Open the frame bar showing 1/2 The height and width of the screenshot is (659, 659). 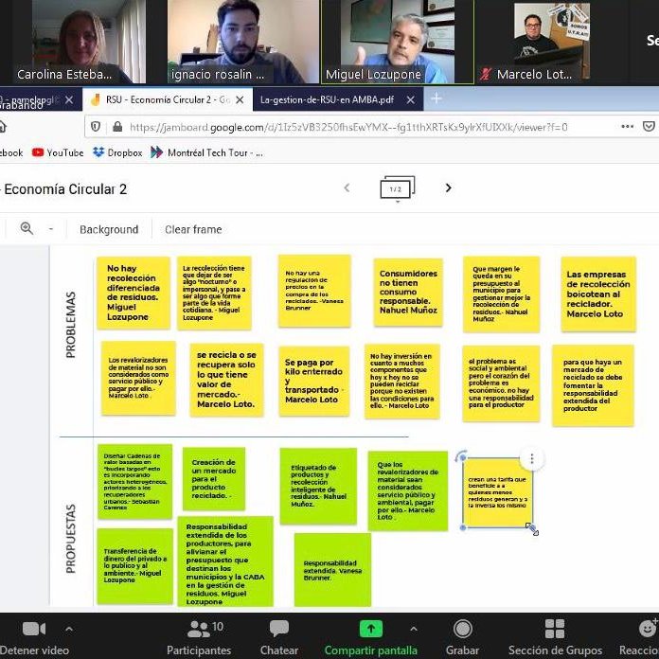coord(397,188)
